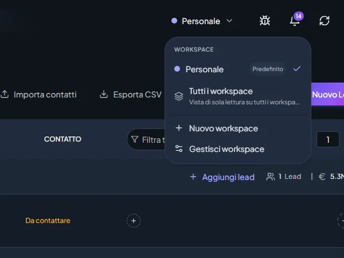Screen dimensions: 344x258
Task: Click the 1 Lead count
Action: [x=284, y=177]
